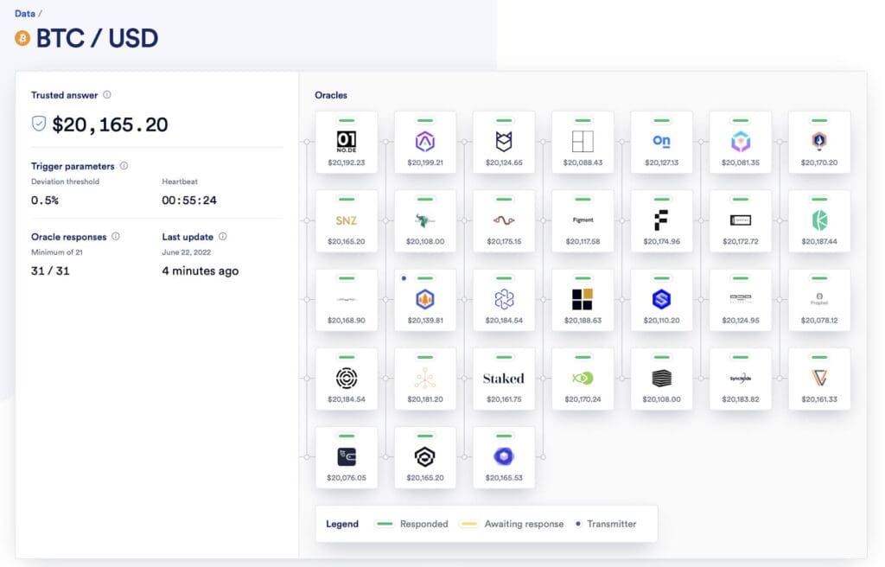Click the Oracle responses info icon
The height and width of the screenshot is (567, 885).
[116, 236]
